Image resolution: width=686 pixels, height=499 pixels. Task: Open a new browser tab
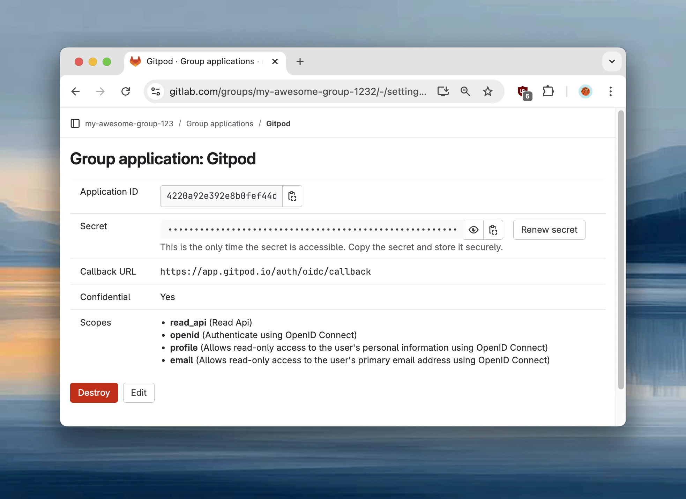300,61
